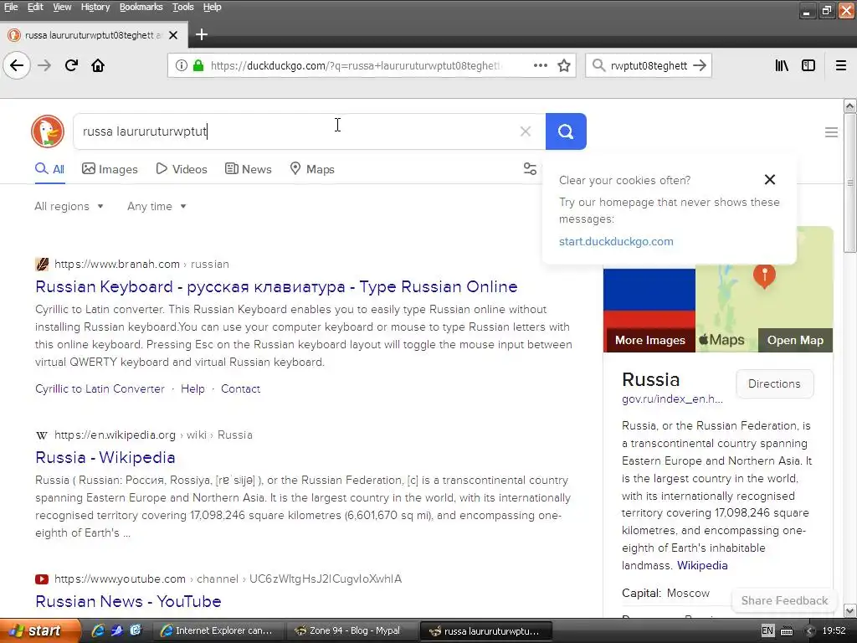
Task: Open the browser hamburger menu
Action: 841,65
